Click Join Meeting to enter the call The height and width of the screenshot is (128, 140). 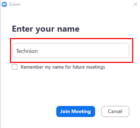click(76, 111)
